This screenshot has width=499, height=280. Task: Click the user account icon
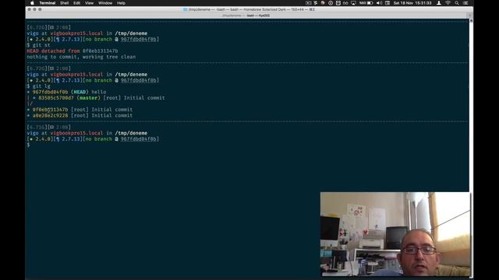(439, 3)
